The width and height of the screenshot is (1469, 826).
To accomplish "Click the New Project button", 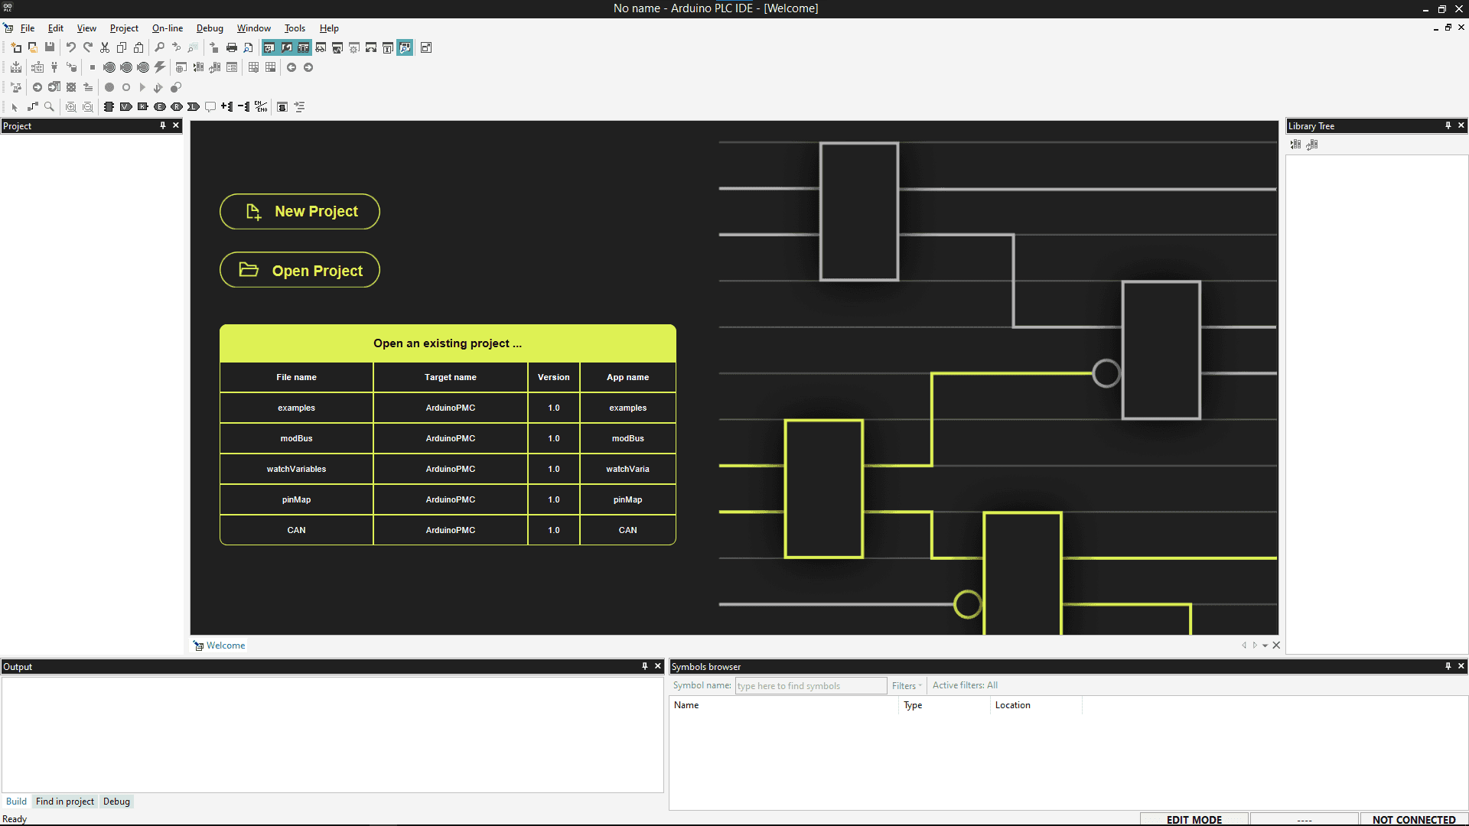I will (300, 211).
